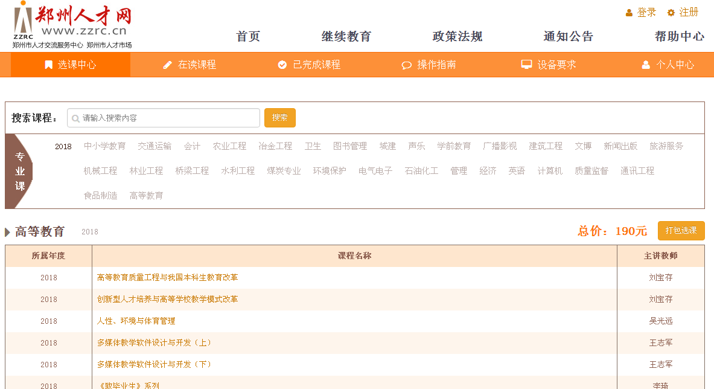
Task: Select the 计算机 category filter
Action: point(550,171)
